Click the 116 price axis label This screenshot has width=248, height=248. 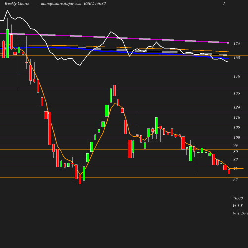[x=237, y=117]
